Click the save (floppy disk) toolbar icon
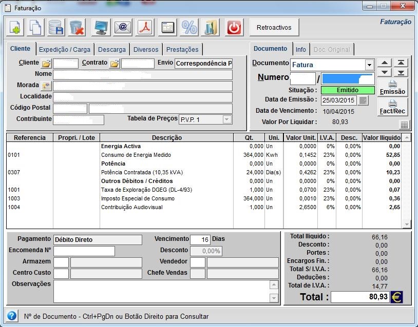The width and height of the screenshot is (418, 327). [x=56, y=27]
